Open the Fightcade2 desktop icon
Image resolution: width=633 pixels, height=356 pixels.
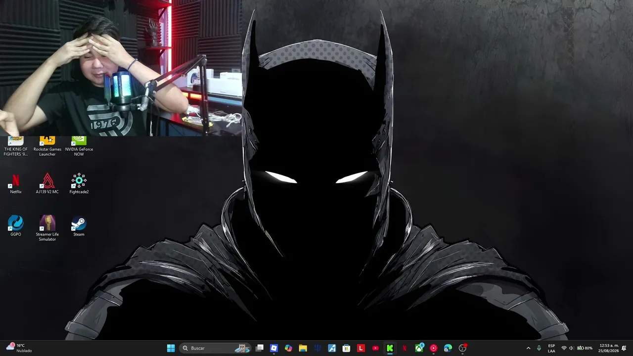coord(79,183)
